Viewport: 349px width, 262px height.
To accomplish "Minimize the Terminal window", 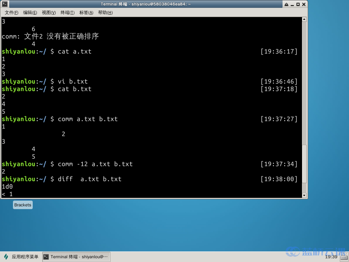I will tap(292, 4).
